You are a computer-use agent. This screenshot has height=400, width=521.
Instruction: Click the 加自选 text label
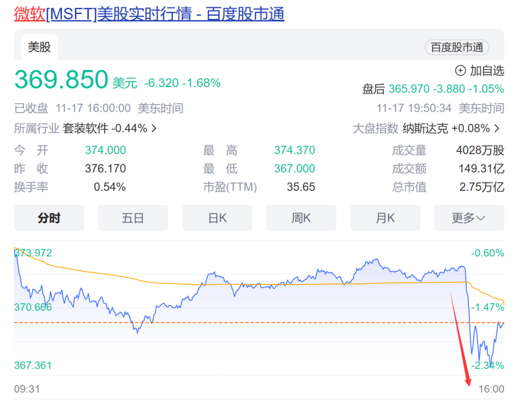pos(487,70)
